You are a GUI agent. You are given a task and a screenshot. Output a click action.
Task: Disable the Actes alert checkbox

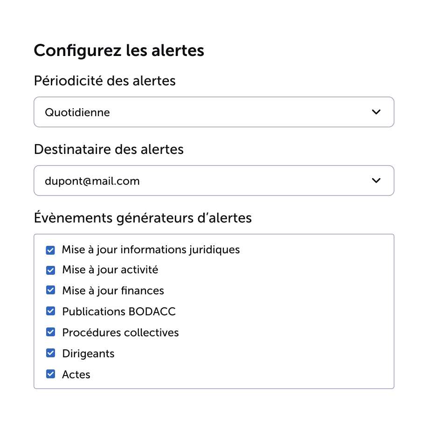pyautogui.click(x=50, y=374)
